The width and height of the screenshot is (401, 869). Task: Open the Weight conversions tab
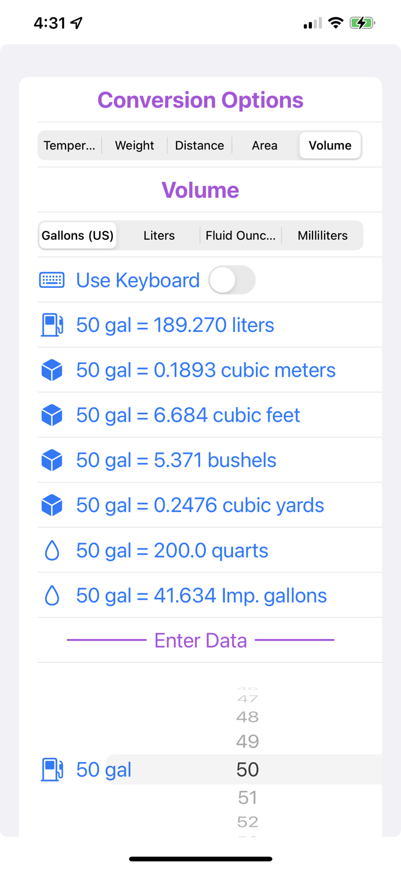[x=134, y=145]
